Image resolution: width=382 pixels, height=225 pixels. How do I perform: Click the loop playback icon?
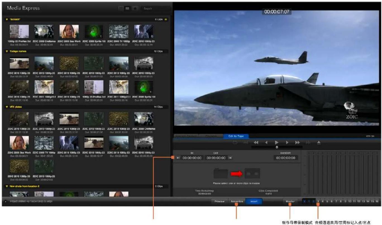(x=235, y=142)
